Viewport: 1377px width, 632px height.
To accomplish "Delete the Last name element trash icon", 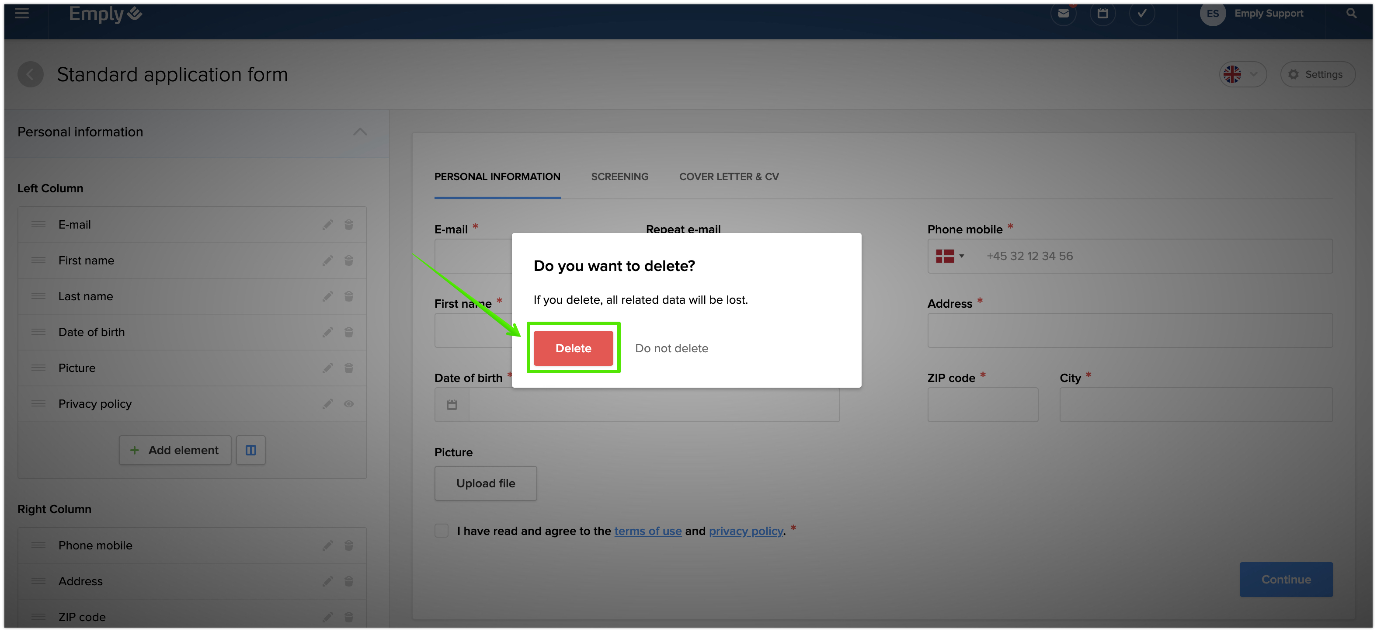I will tap(348, 296).
